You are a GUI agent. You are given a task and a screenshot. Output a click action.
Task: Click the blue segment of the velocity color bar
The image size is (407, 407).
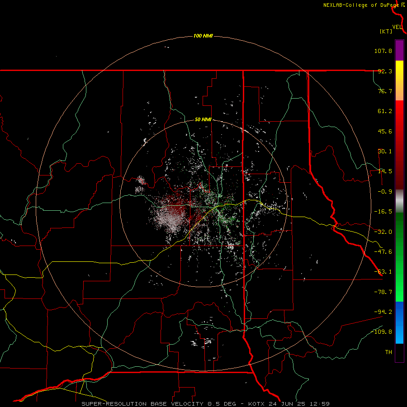coord(399,322)
